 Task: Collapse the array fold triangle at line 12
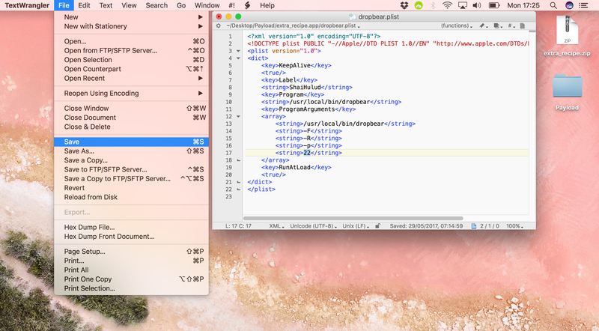point(238,116)
